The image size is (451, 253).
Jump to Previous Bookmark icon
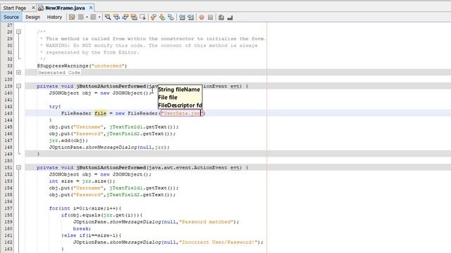tap(154, 17)
